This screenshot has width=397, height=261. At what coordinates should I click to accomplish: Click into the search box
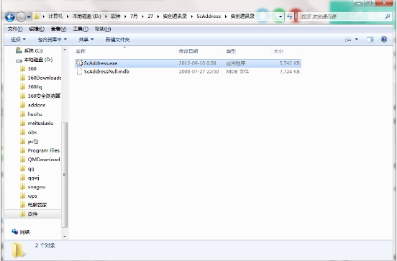[x=342, y=17]
